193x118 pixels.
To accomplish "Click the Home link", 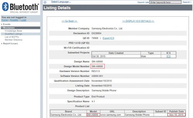I will coord(5,20).
